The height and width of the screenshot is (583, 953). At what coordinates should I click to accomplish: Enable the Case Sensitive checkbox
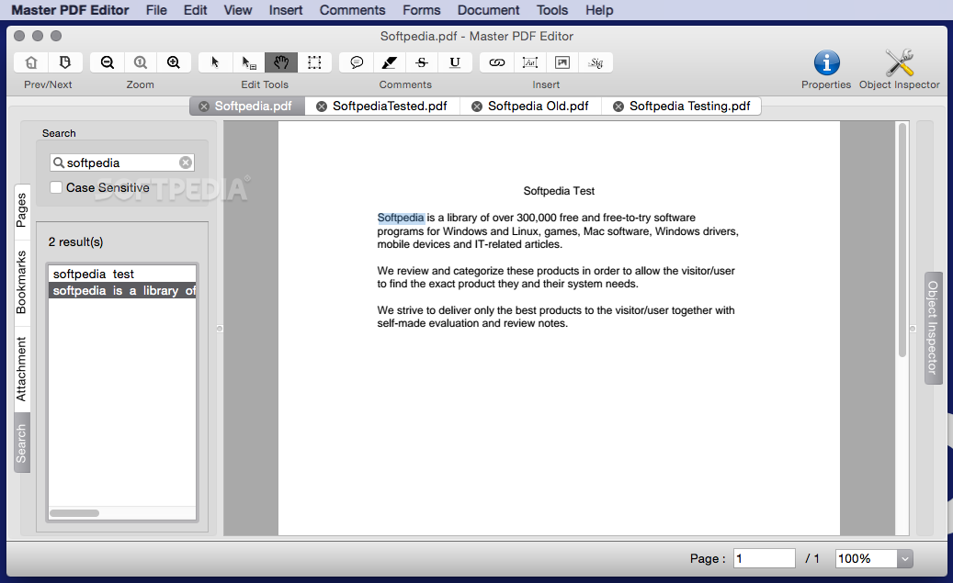coord(56,187)
